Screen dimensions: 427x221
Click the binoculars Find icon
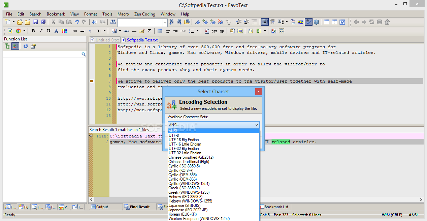[113, 22]
